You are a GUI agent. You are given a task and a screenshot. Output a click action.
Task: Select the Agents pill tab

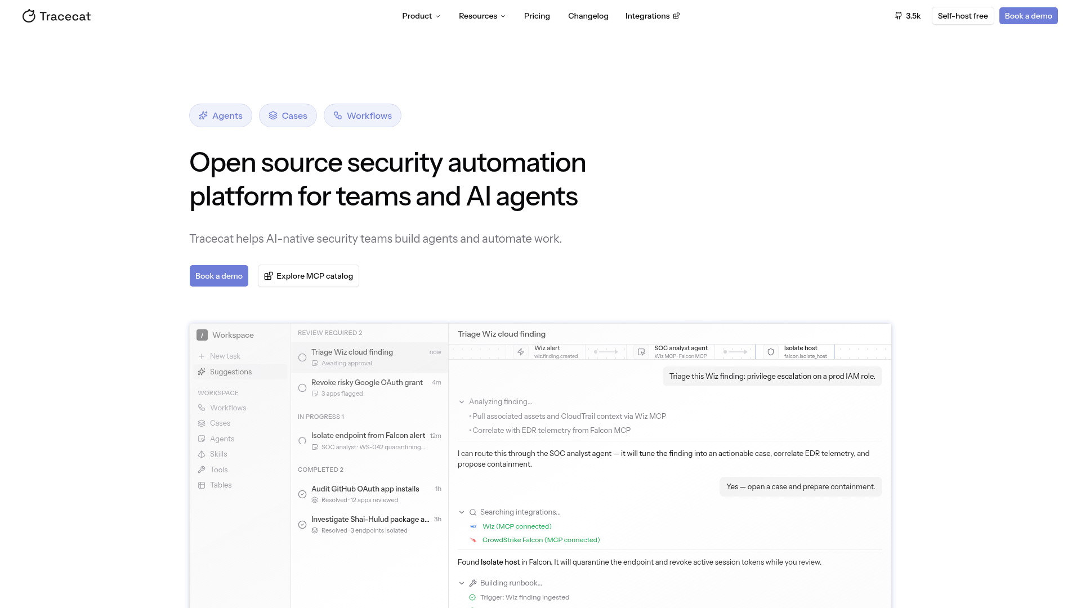coord(221,115)
